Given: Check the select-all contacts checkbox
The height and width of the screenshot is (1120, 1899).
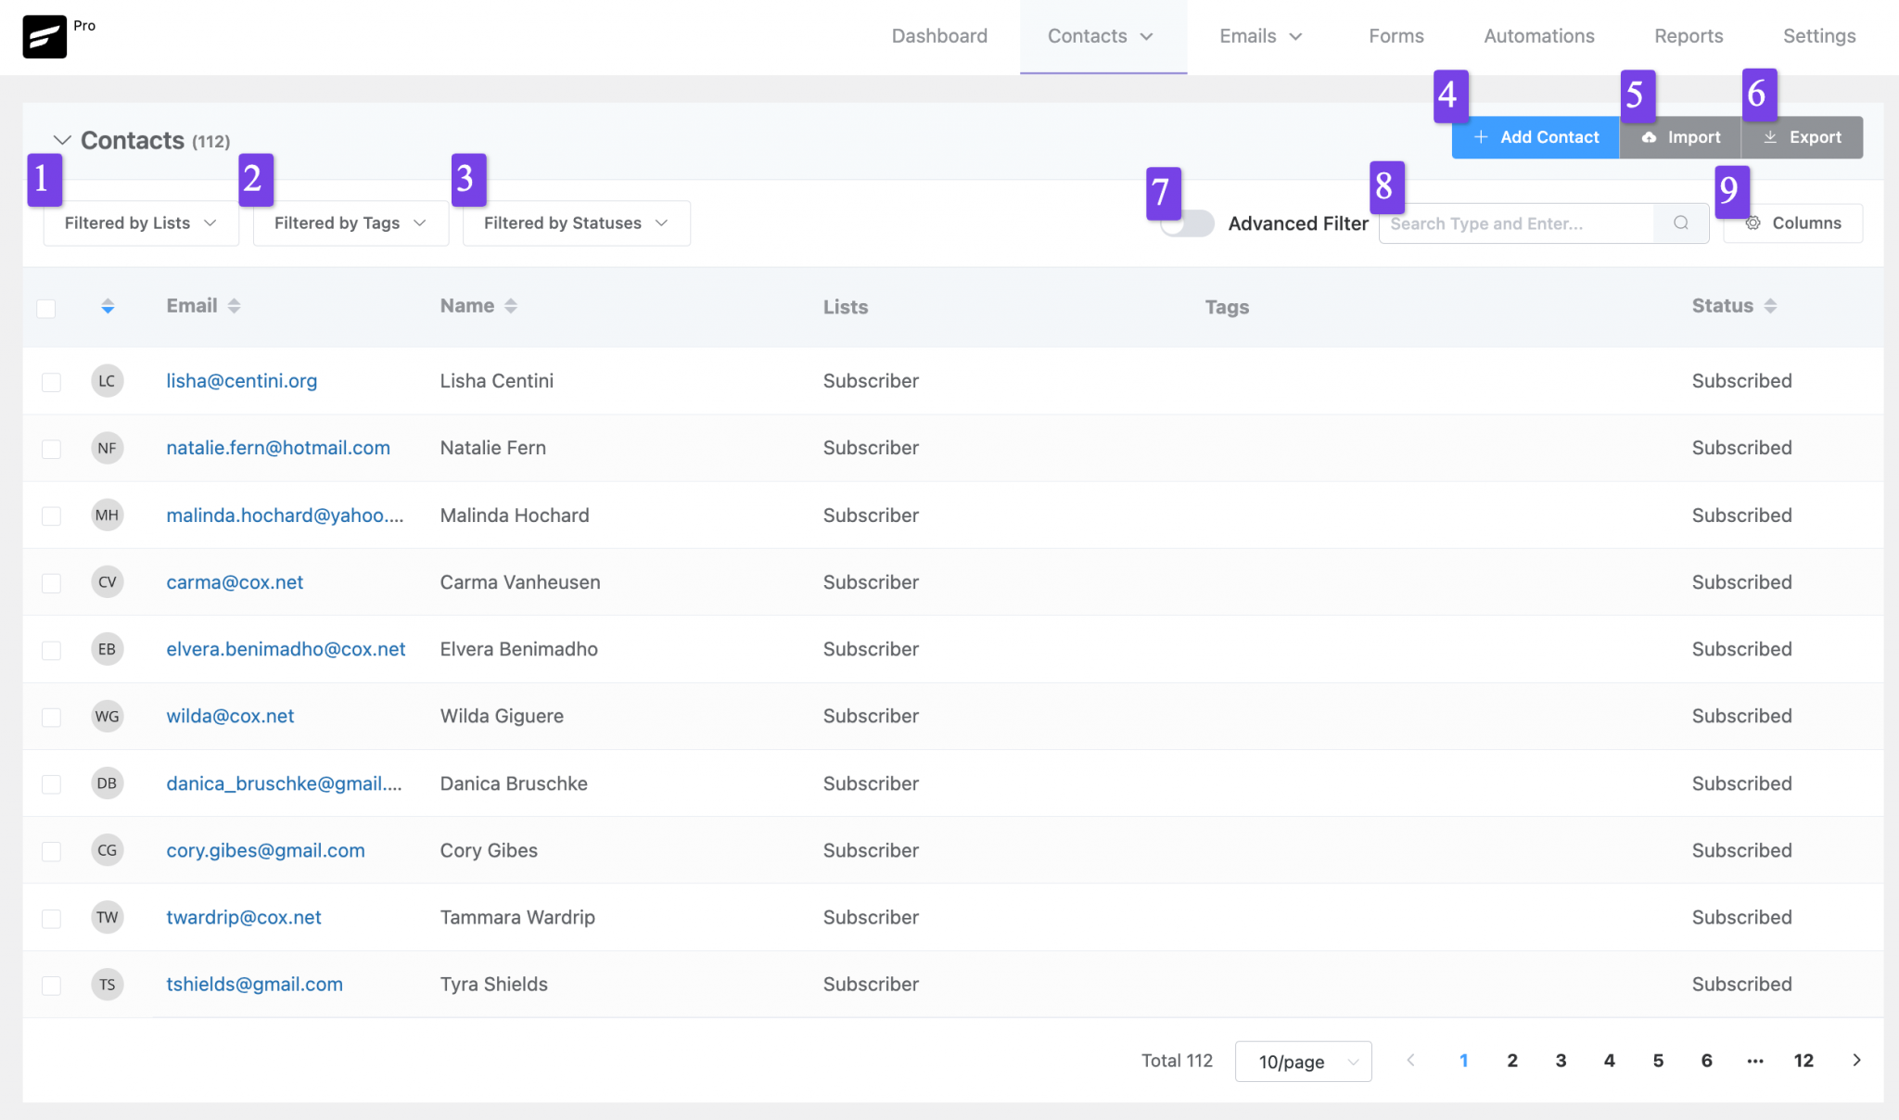Looking at the screenshot, I should (x=47, y=307).
